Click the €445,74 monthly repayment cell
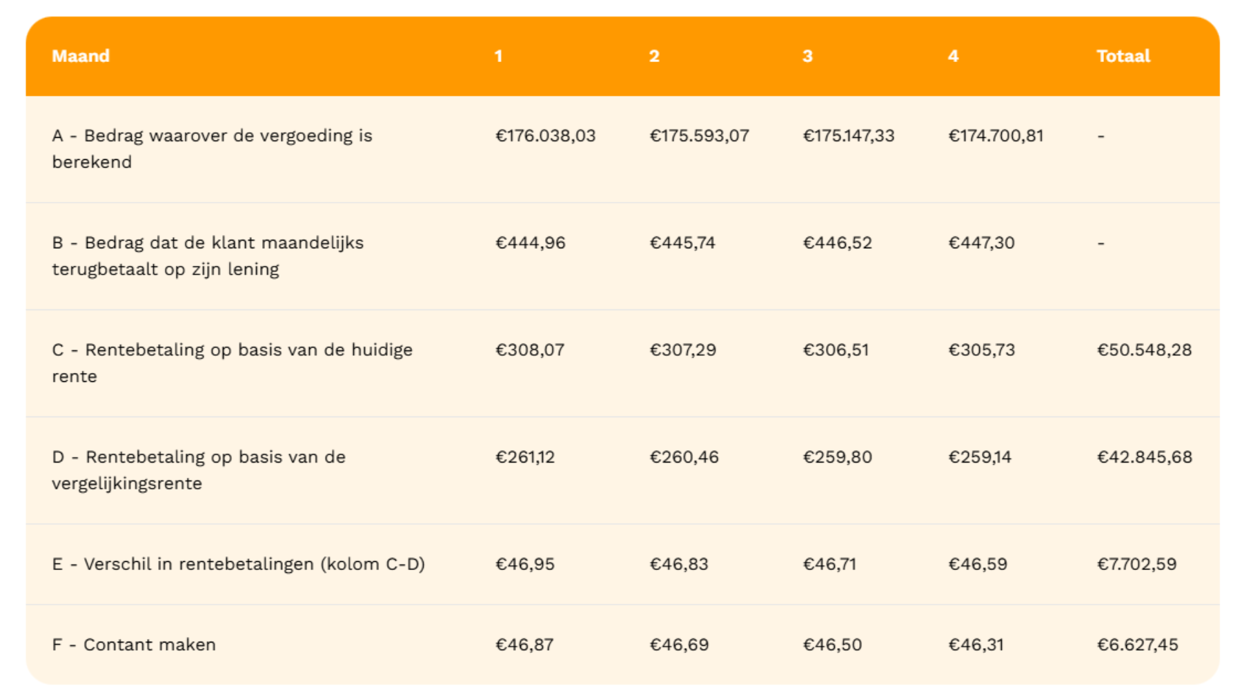 pos(682,243)
